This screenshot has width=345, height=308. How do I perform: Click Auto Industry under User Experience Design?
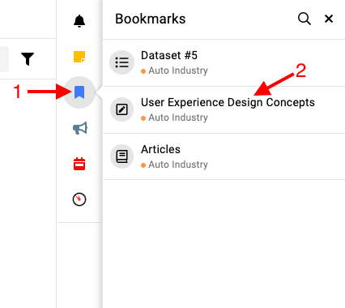pyautogui.click(x=178, y=118)
